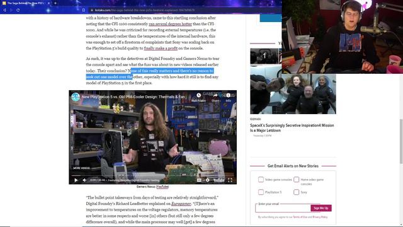
Task: Open the 'ran several degrees hotter' link
Action: pyautogui.click(x=171, y=24)
